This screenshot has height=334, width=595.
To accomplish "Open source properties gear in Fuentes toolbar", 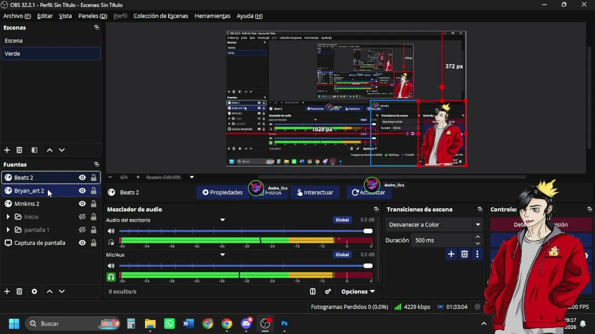I will pos(34,291).
